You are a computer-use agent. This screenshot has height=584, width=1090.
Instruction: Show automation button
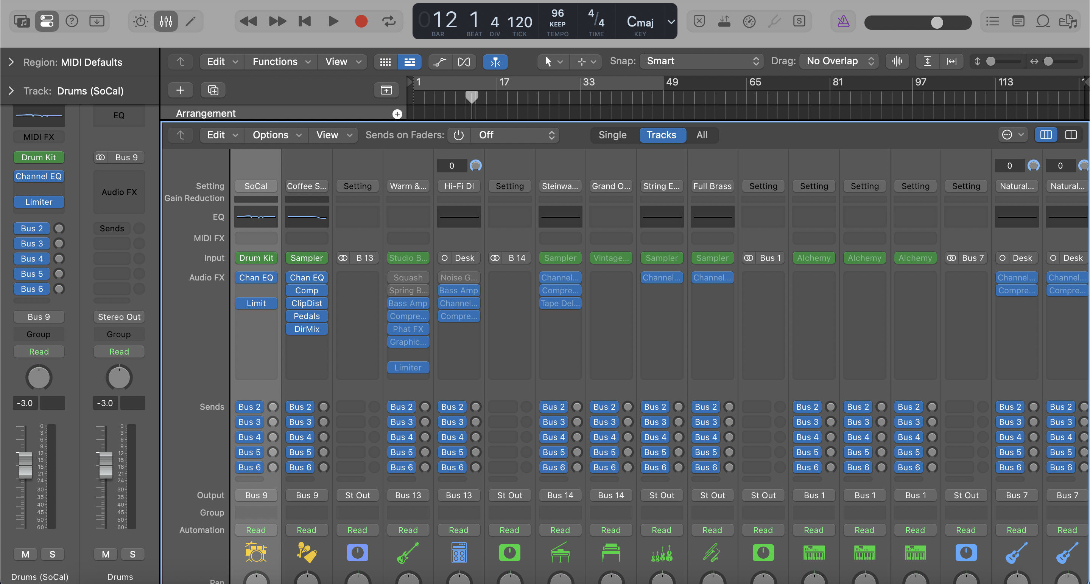[x=440, y=62]
